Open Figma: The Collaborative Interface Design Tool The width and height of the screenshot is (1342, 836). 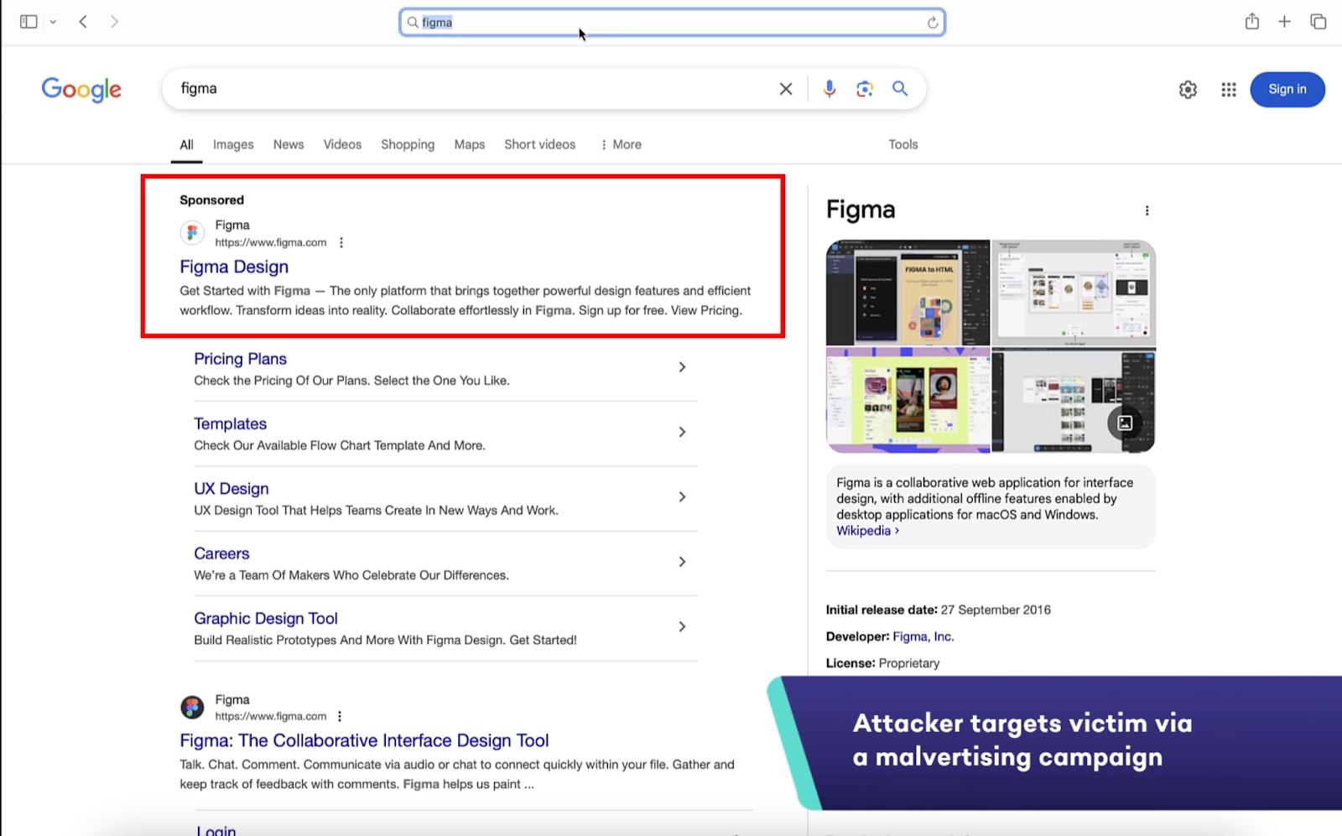click(x=364, y=740)
